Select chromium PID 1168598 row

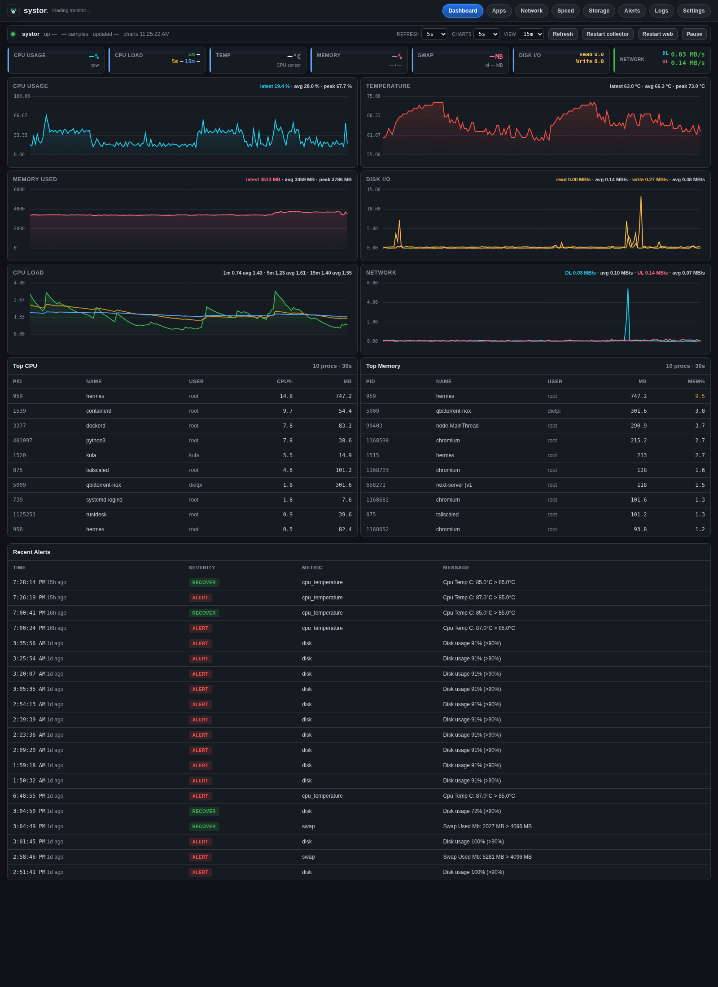[535, 441]
